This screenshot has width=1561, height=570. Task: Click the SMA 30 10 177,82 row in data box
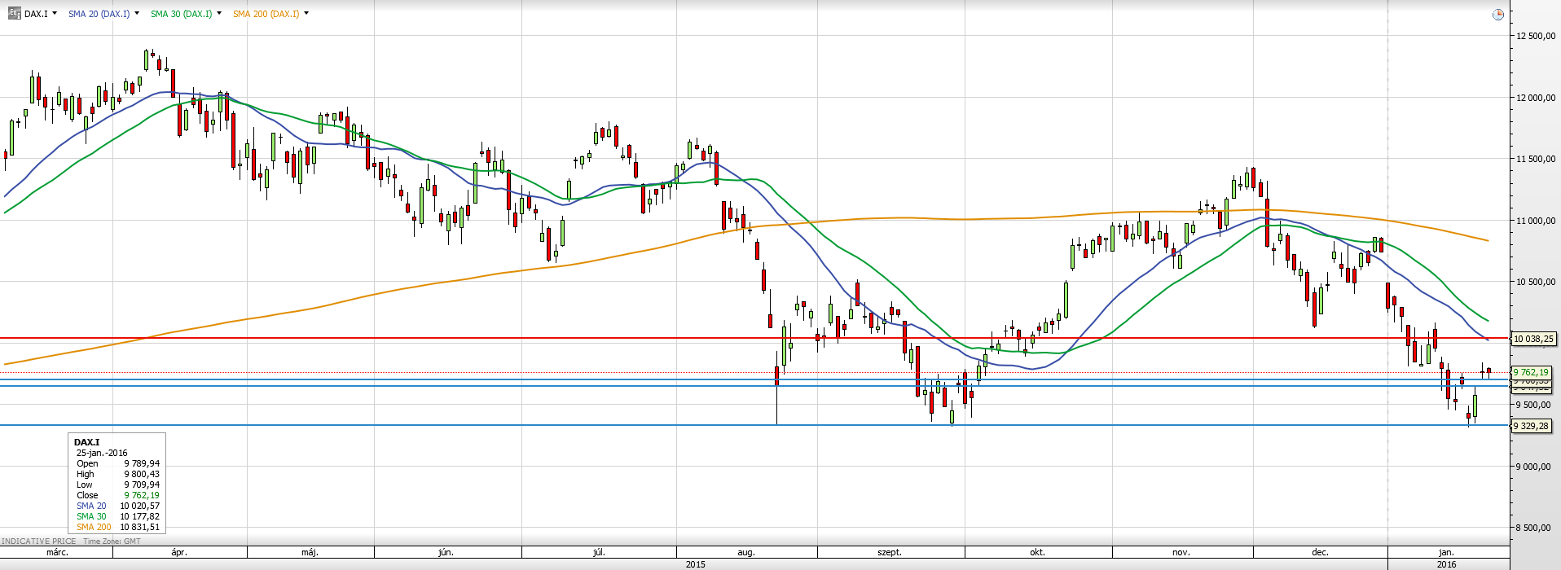[x=117, y=516]
